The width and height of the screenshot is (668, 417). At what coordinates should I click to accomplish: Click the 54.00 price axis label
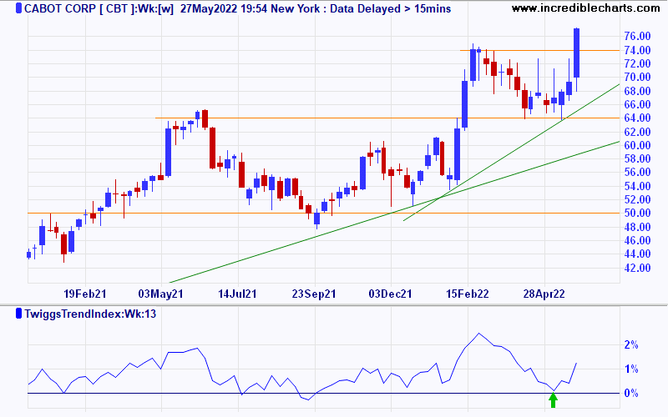click(637, 186)
